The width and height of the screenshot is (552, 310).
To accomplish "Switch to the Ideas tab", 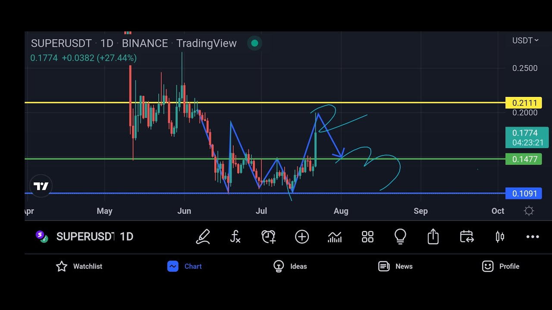I will 290,267.
